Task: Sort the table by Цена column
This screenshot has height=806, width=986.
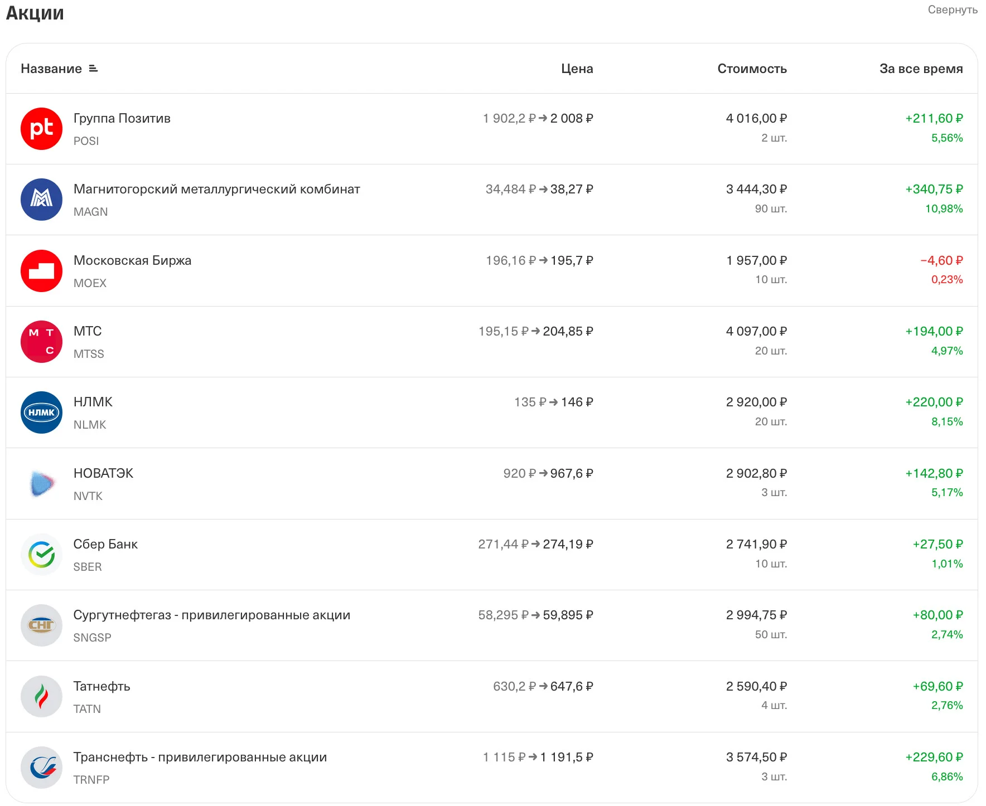Action: tap(577, 69)
